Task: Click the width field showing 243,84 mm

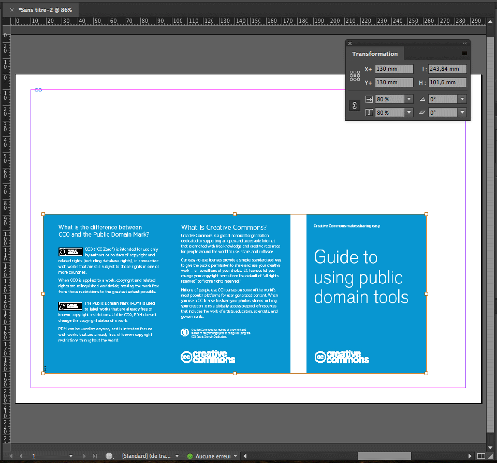Action: coord(447,69)
